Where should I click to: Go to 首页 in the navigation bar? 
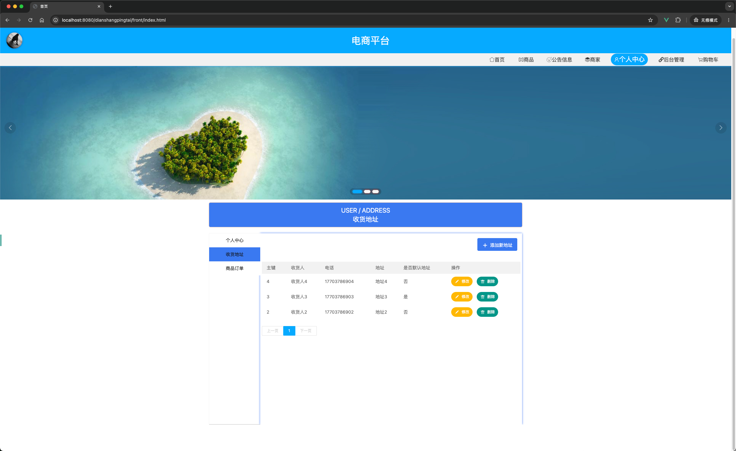point(497,60)
